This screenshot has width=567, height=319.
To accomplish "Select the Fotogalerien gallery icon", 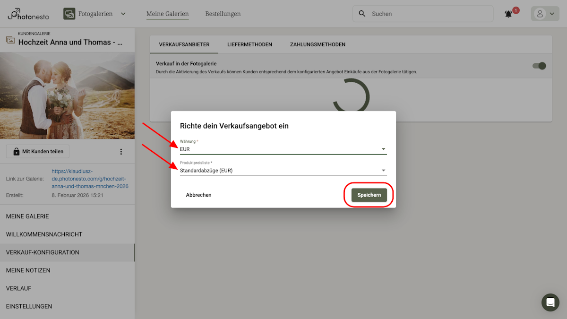I will click(x=69, y=14).
